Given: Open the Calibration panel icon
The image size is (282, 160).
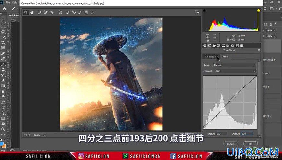Looking at the screenshot, I should [x=237, y=45].
